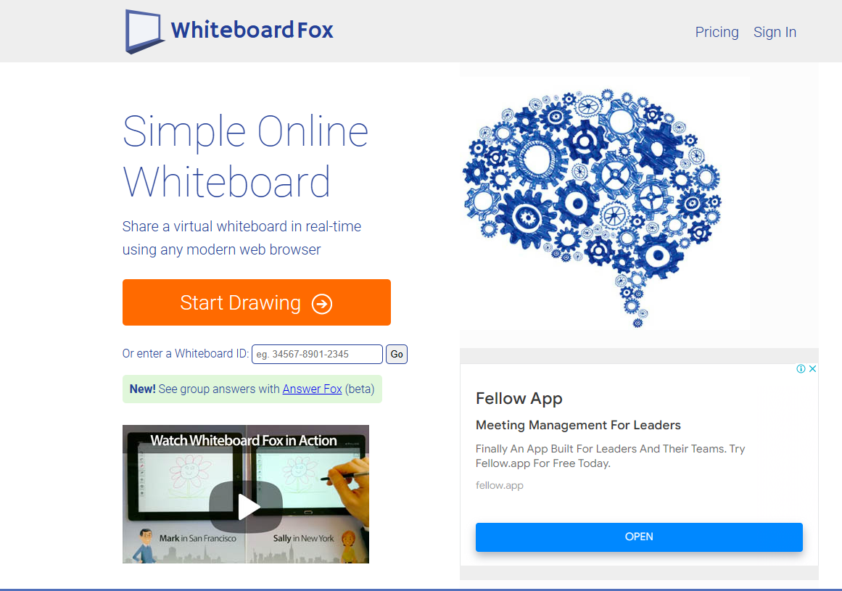Open the Sign In page

tap(775, 32)
